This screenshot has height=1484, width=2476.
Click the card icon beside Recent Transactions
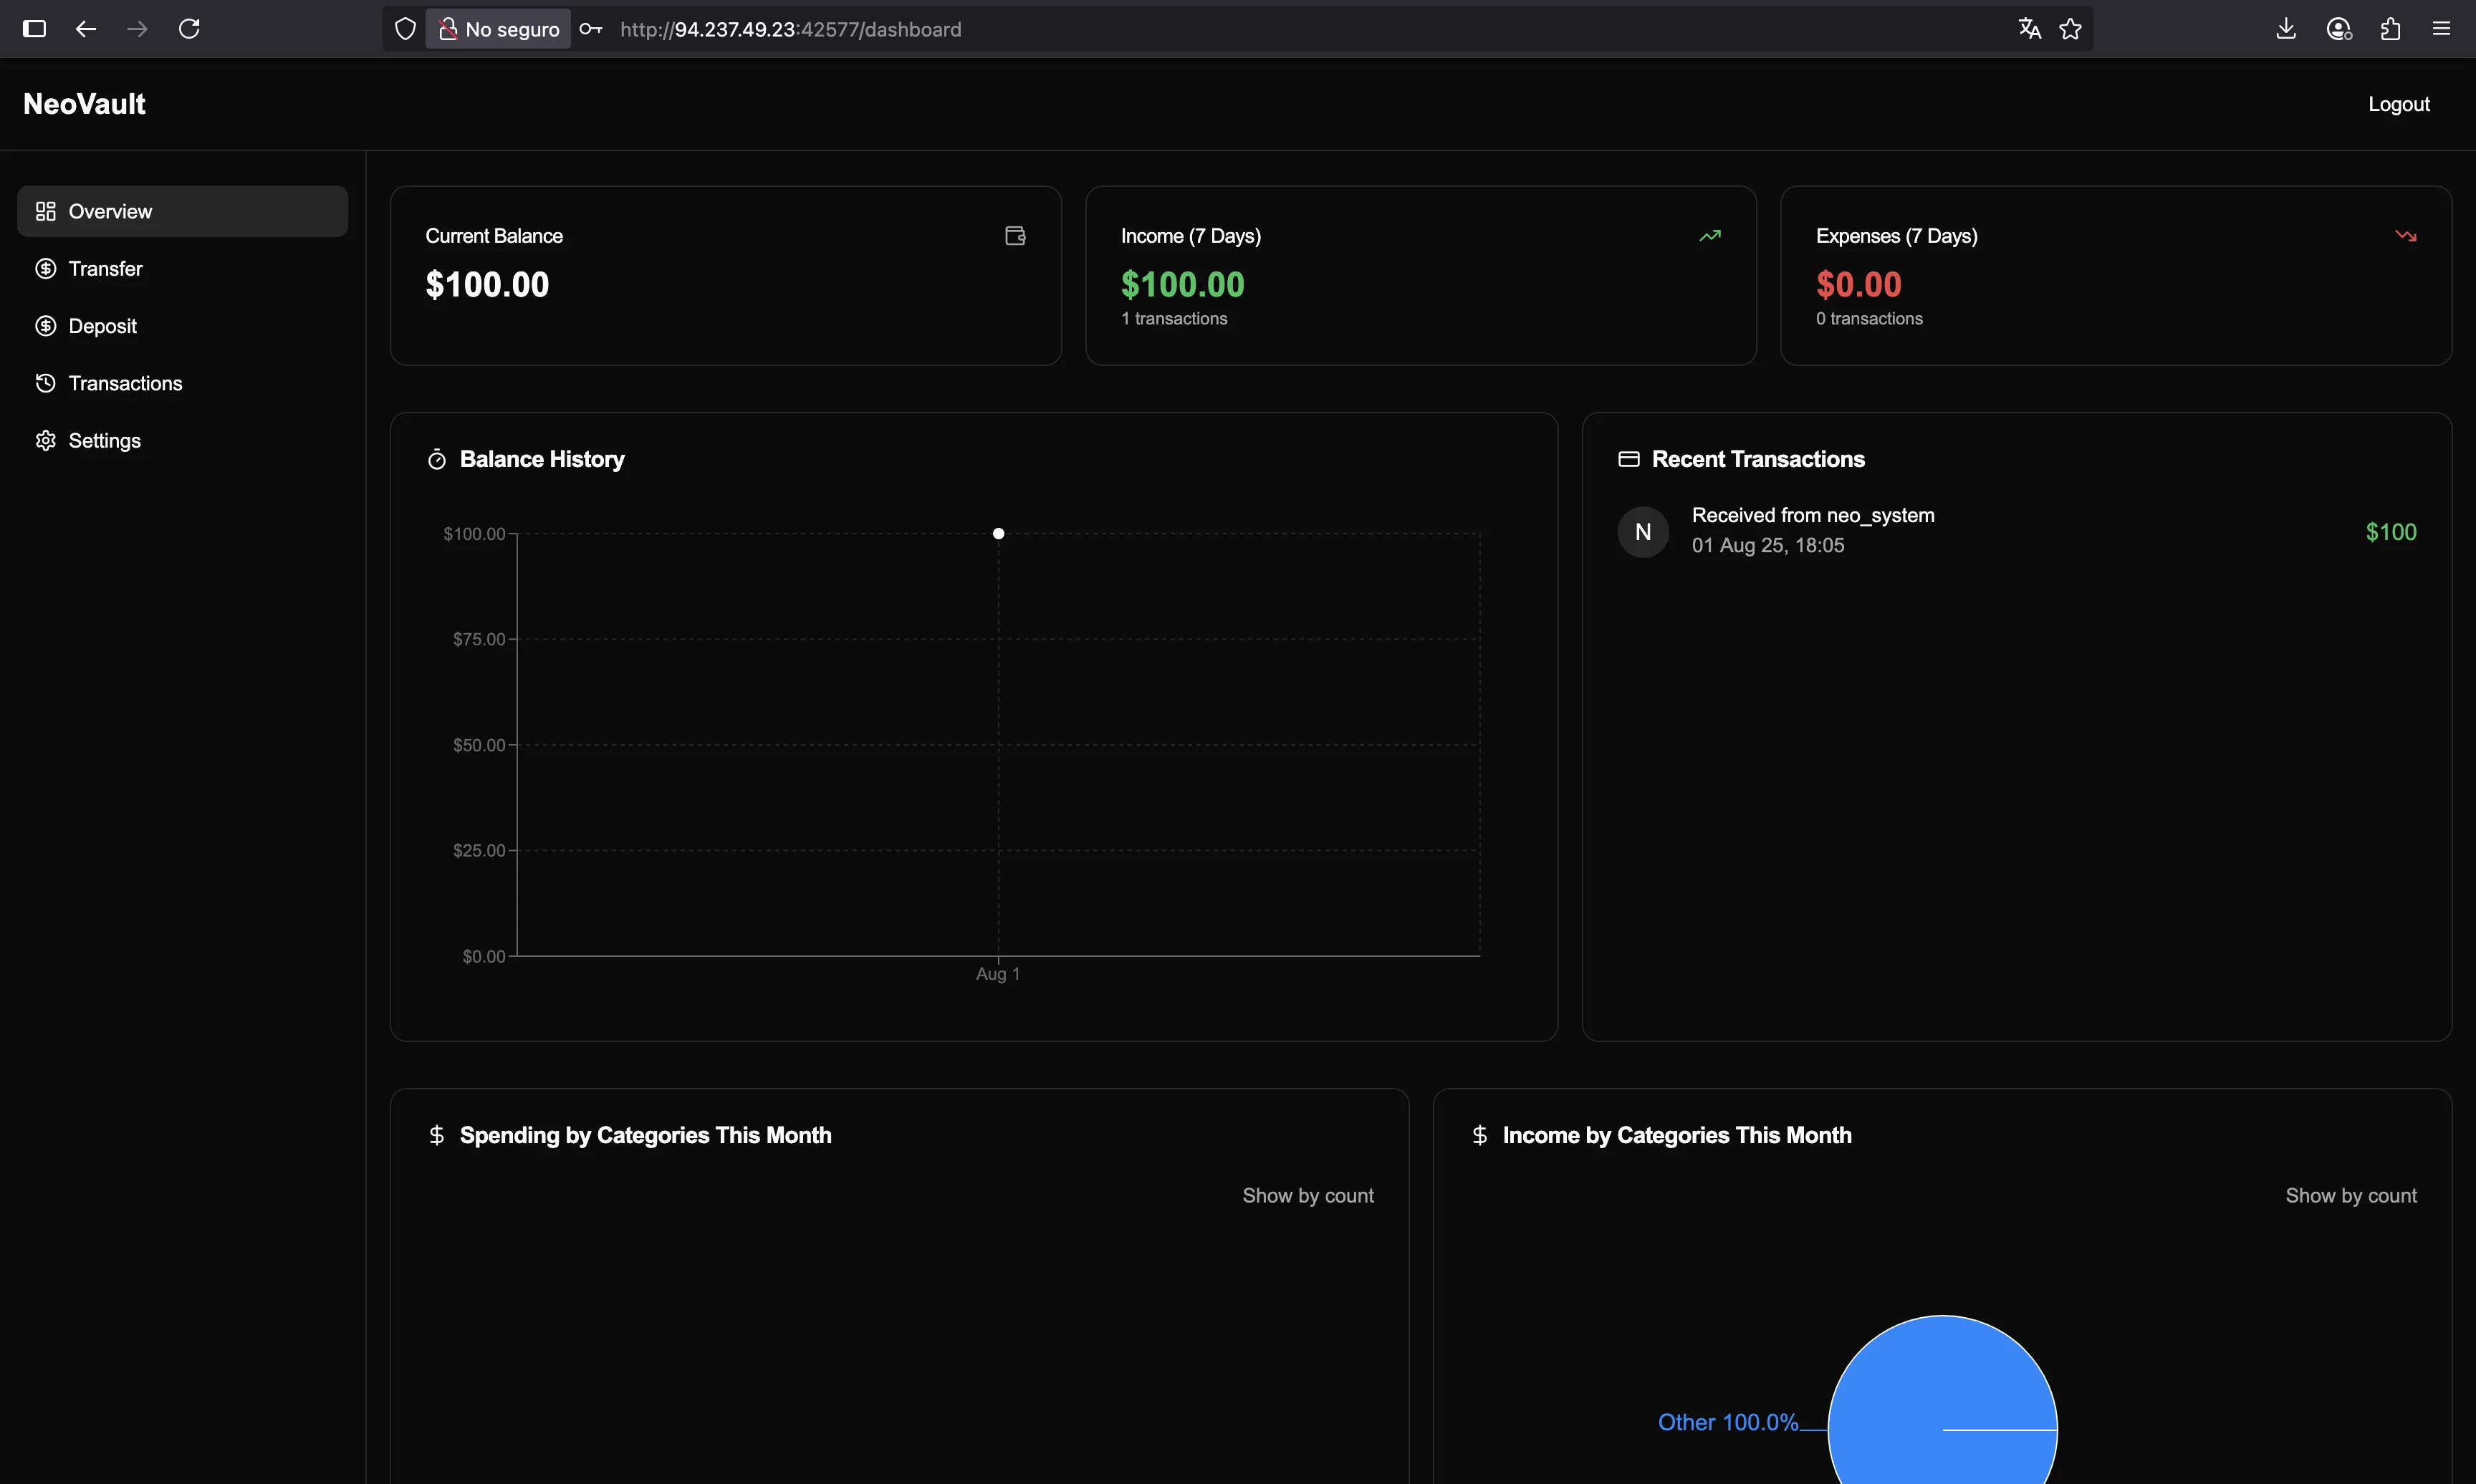coord(1629,459)
